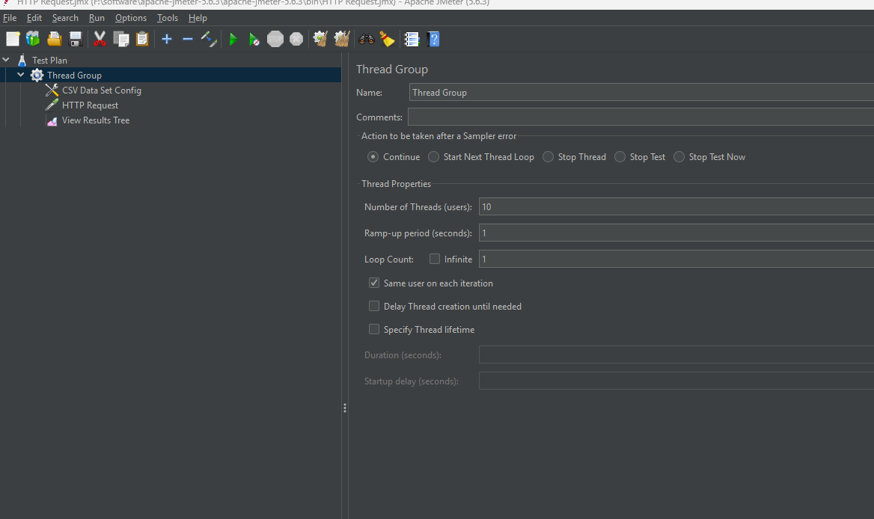The image size is (874, 519).
Task: Collapse the Test Plan tree node
Action: [x=6, y=60]
